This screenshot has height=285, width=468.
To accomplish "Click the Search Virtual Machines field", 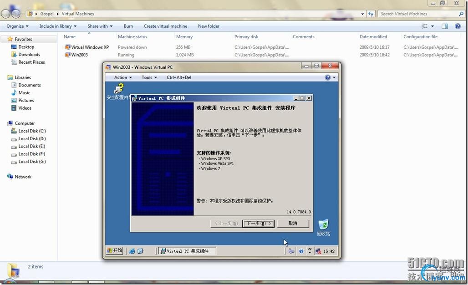I will tap(419, 14).
